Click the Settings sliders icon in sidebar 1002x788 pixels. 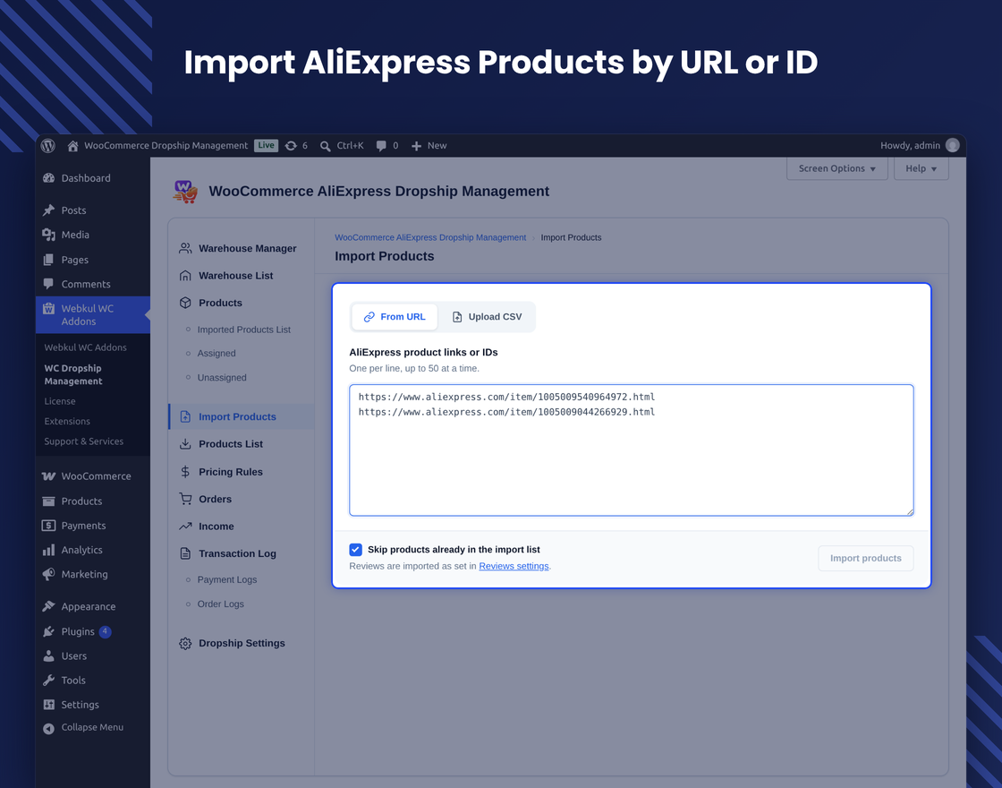(x=48, y=704)
